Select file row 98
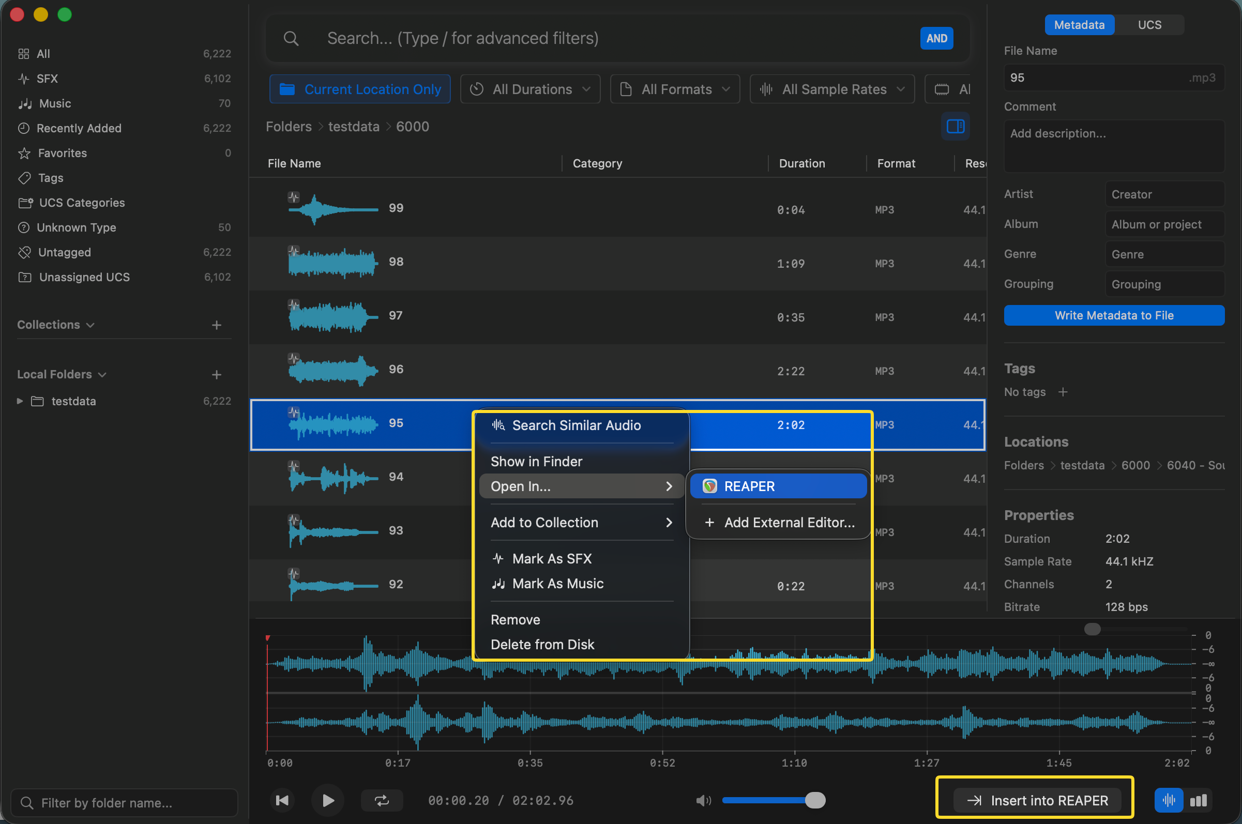The height and width of the screenshot is (824, 1242). [617, 264]
